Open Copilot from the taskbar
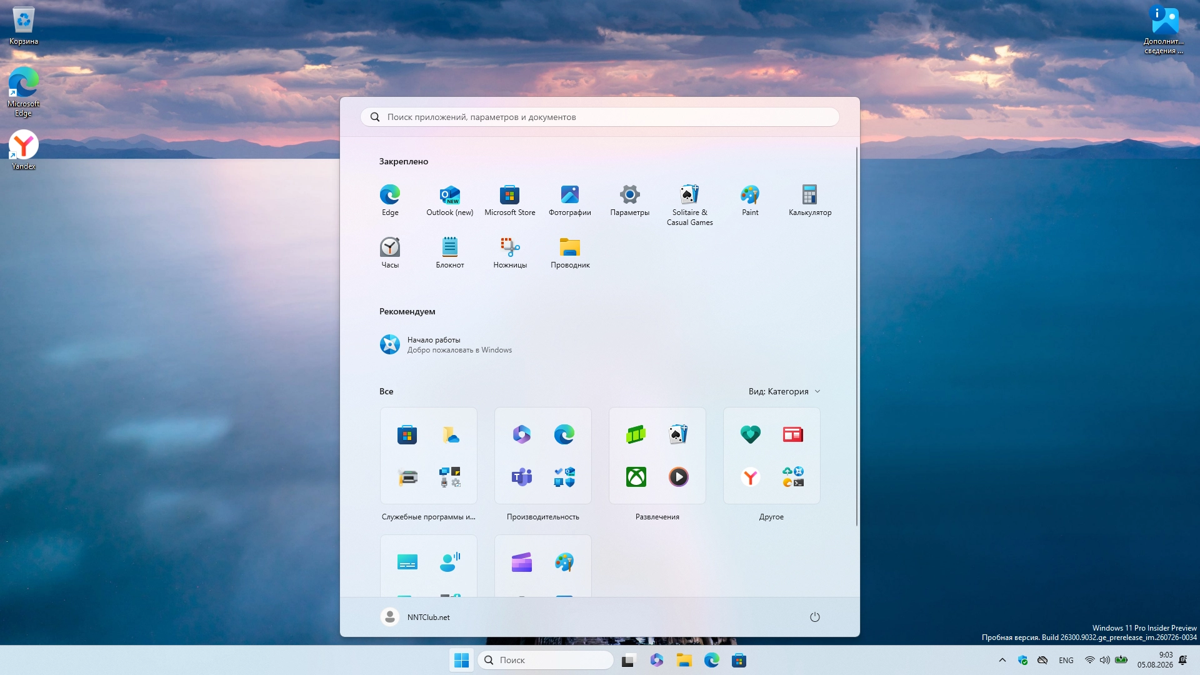This screenshot has width=1200, height=675. tap(656, 660)
